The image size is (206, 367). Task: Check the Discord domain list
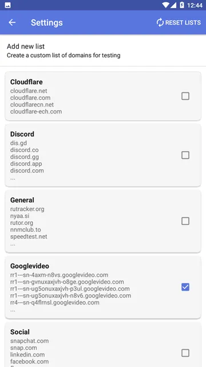click(x=185, y=155)
